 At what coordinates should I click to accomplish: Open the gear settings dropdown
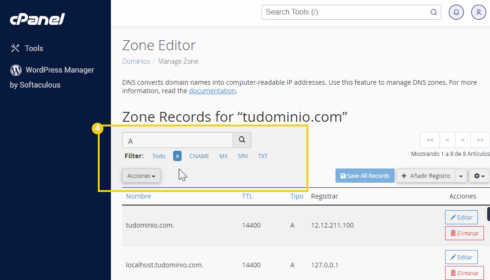pos(479,176)
